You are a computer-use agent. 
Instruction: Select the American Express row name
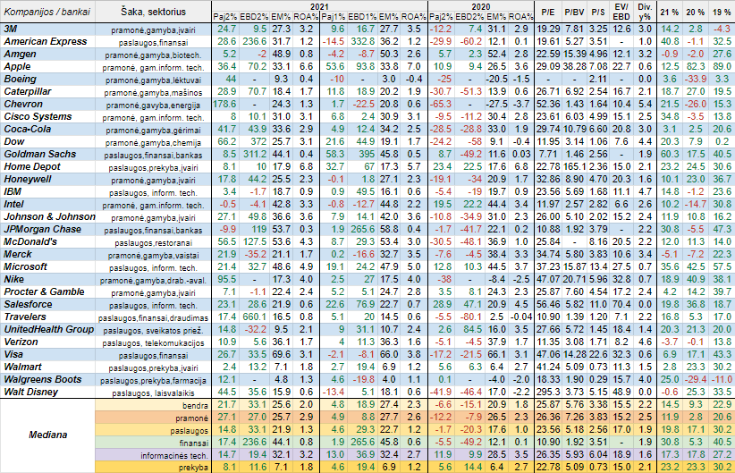coord(47,42)
